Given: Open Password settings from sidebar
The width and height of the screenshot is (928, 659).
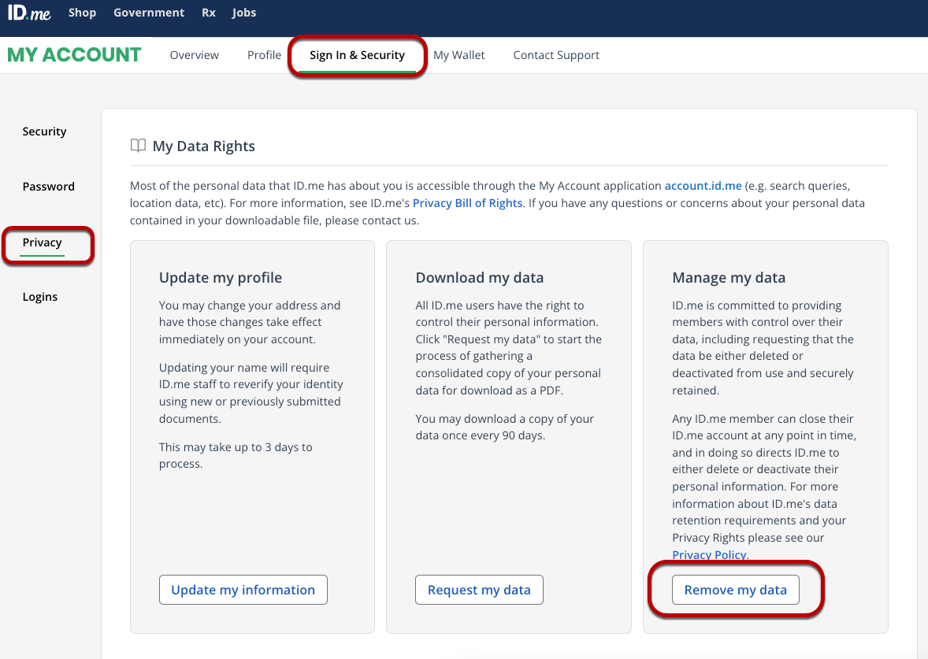Looking at the screenshot, I should point(48,187).
